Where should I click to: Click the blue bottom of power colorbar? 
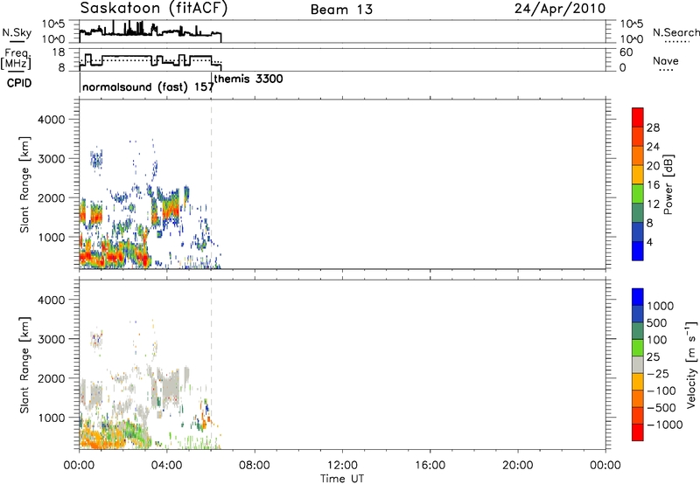click(638, 251)
